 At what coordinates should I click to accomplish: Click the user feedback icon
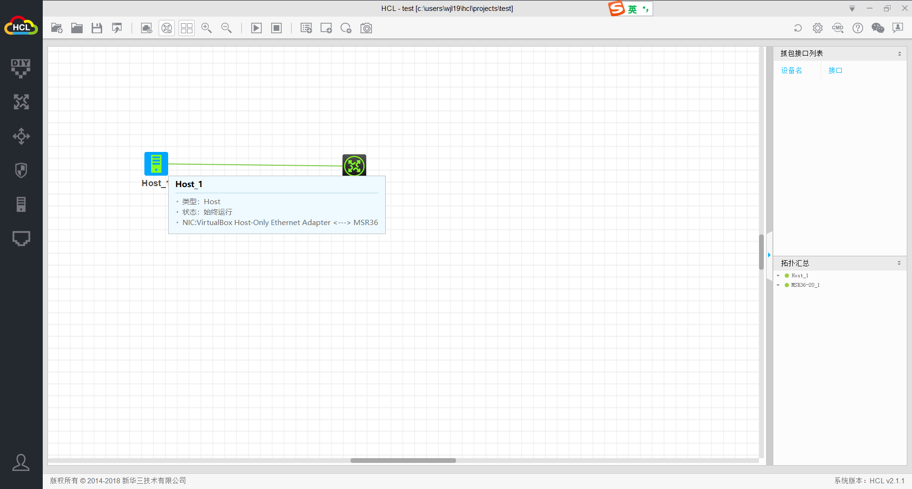[898, 28]
